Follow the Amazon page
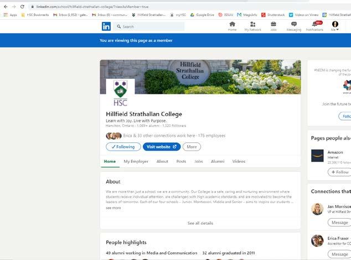This screenshot has width=351, height=260. pyautogui.click(x=339, y=172)
